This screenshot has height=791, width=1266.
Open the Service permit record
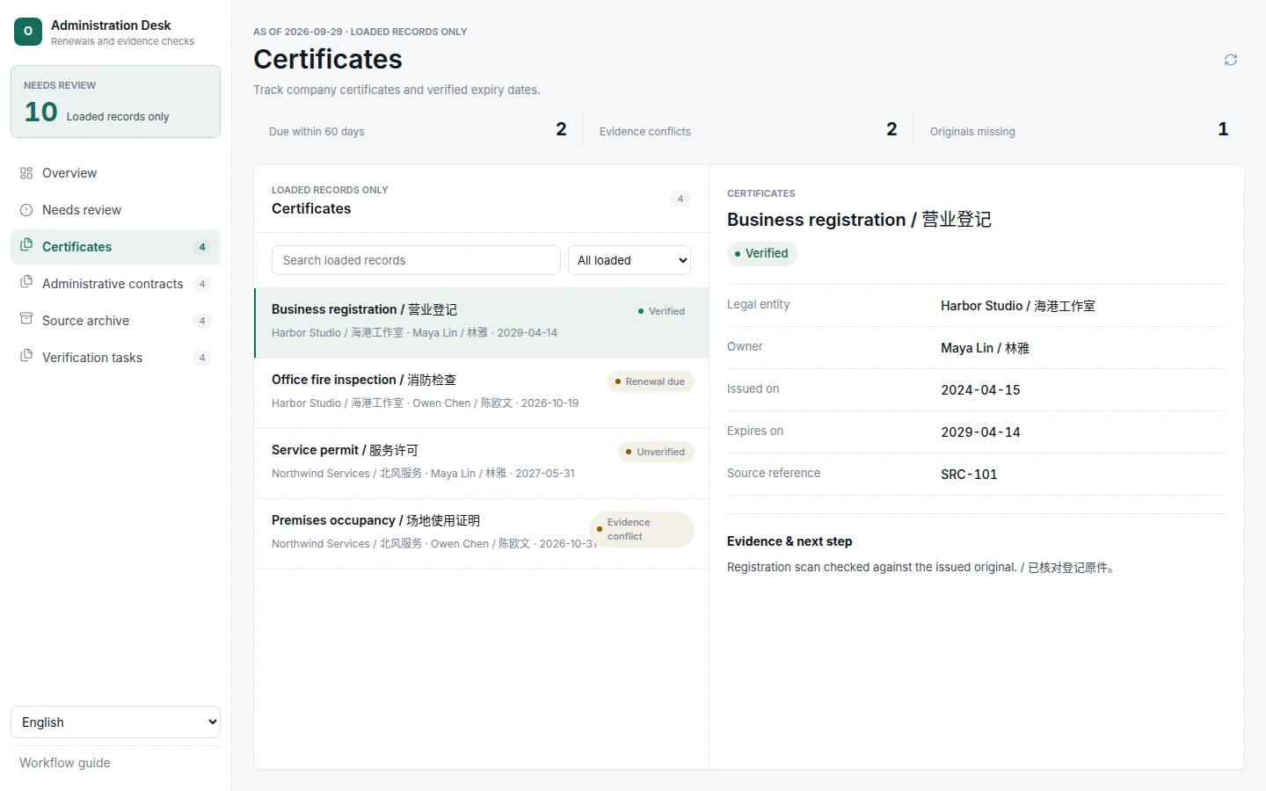point(482,463)
